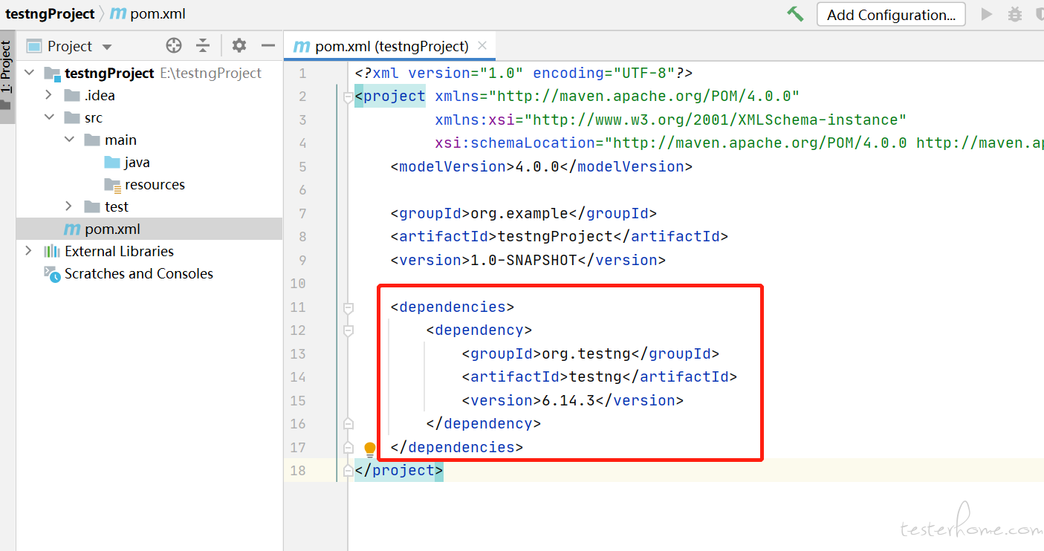1044x551 pixels.
Task: Click the testngProject artifactId value
Action: click(x=555, y=237)
